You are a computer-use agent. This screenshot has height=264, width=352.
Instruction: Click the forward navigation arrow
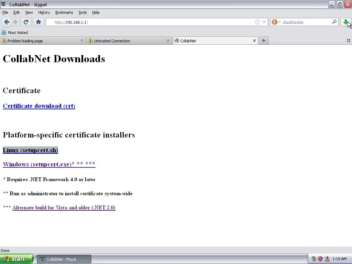[x=15, y=22]
